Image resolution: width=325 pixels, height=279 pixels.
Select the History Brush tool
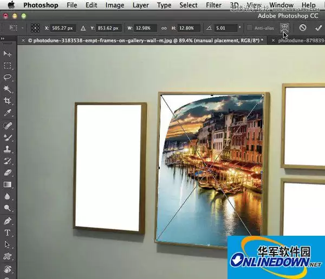(x=8, y=161)
